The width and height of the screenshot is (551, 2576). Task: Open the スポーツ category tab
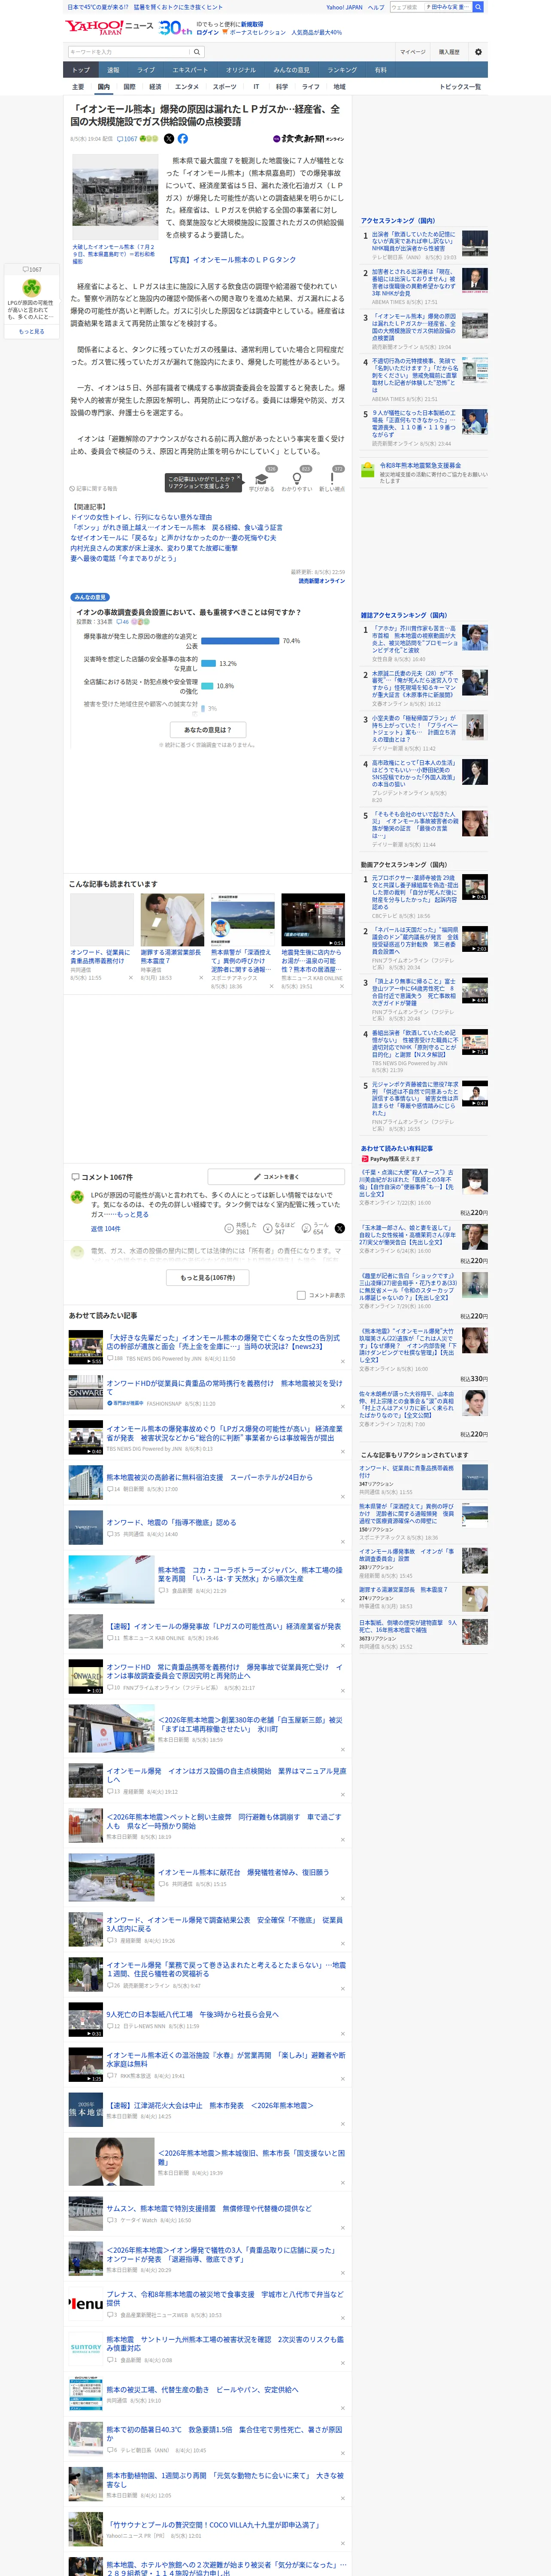pos(225,87)
